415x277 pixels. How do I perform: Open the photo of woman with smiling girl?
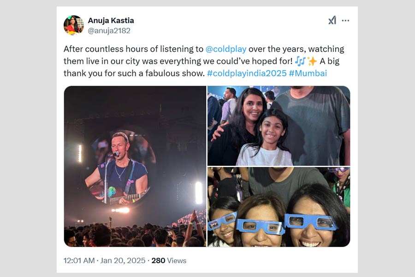click(279, 125)
